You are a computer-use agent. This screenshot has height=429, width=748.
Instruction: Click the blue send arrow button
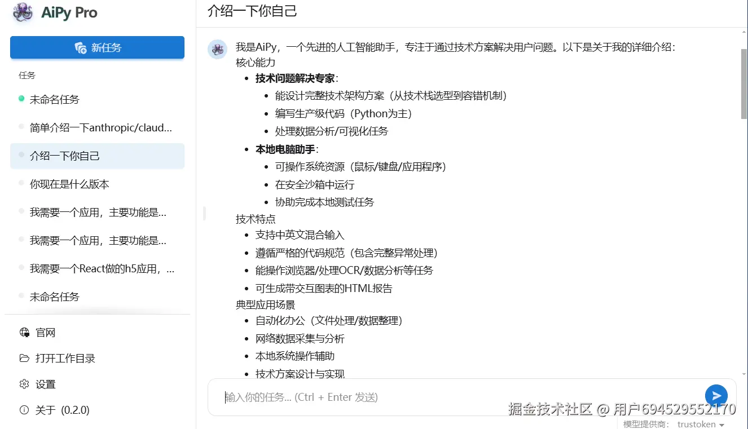[716, 396]
